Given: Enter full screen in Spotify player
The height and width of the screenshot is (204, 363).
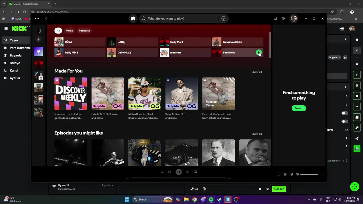Looking at the screenshot, I should click(322, 174).
